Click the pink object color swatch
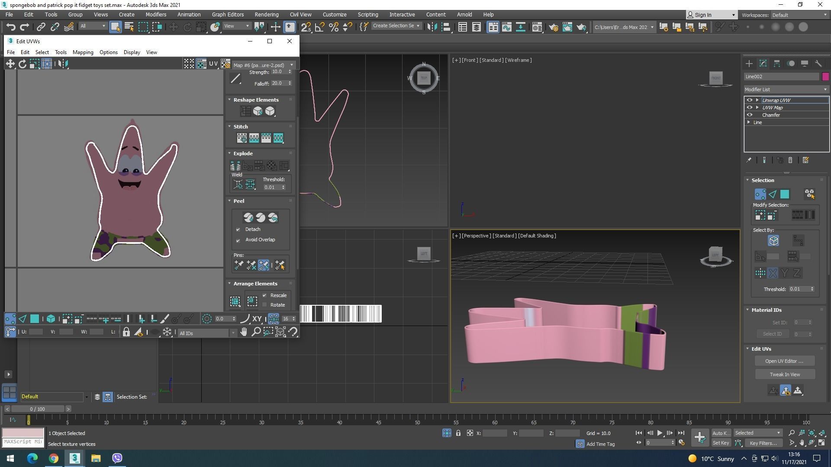831x467 pixels. [825, 77]
